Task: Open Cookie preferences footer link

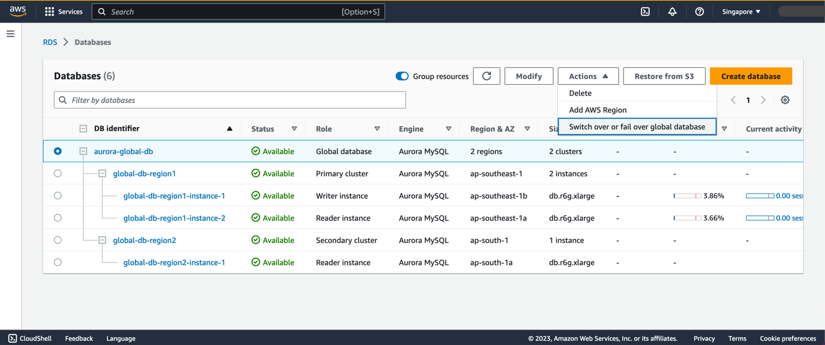Action: coord(787,338)
